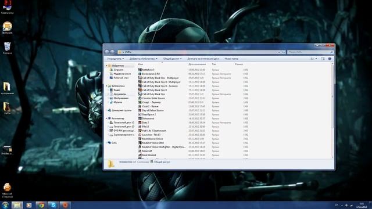Open Skype from the taskbar
Viewport: 372px width, 209px height.
(x=53, y=205)
